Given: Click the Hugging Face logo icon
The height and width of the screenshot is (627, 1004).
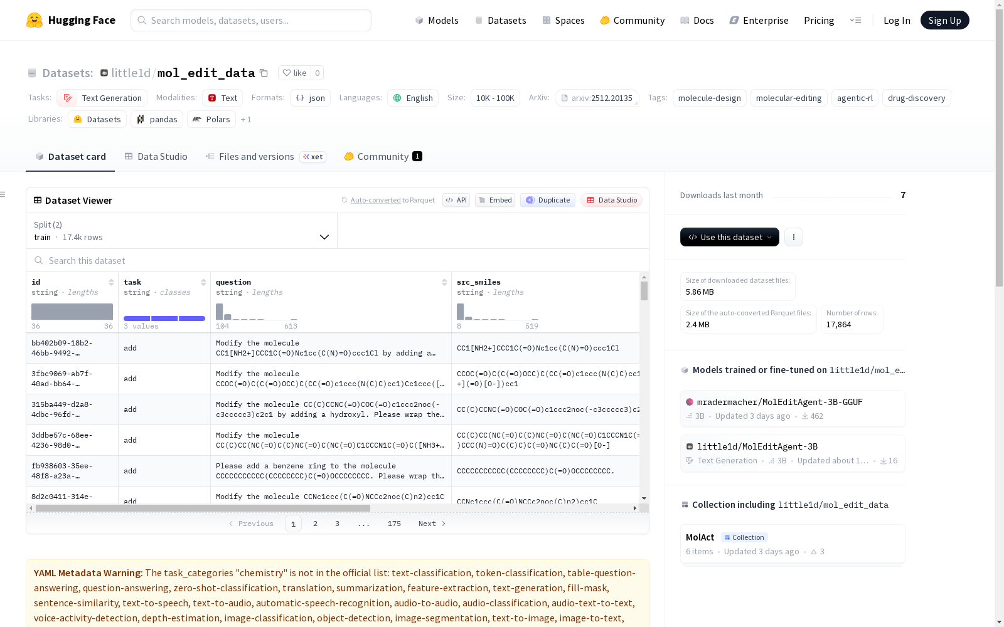Looking at the screenshot, I should [35, 20].
